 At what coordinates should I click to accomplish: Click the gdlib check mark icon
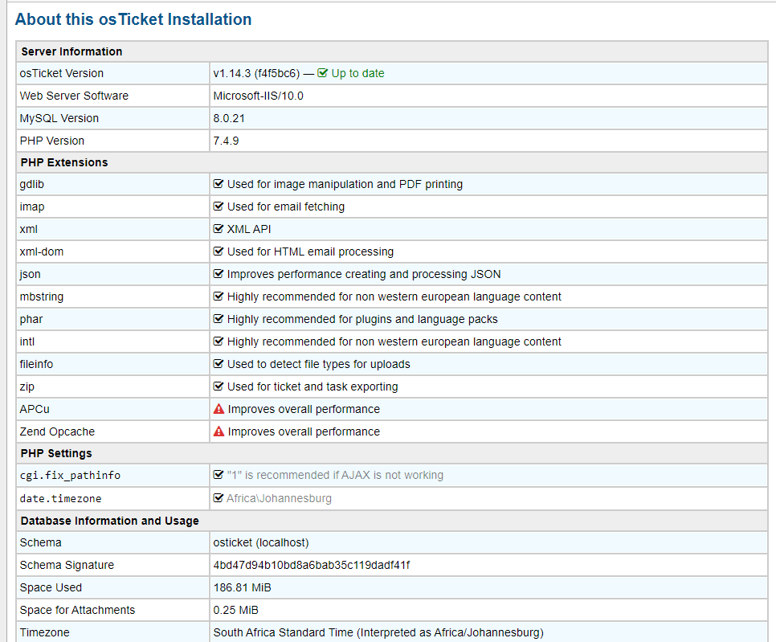219,184
